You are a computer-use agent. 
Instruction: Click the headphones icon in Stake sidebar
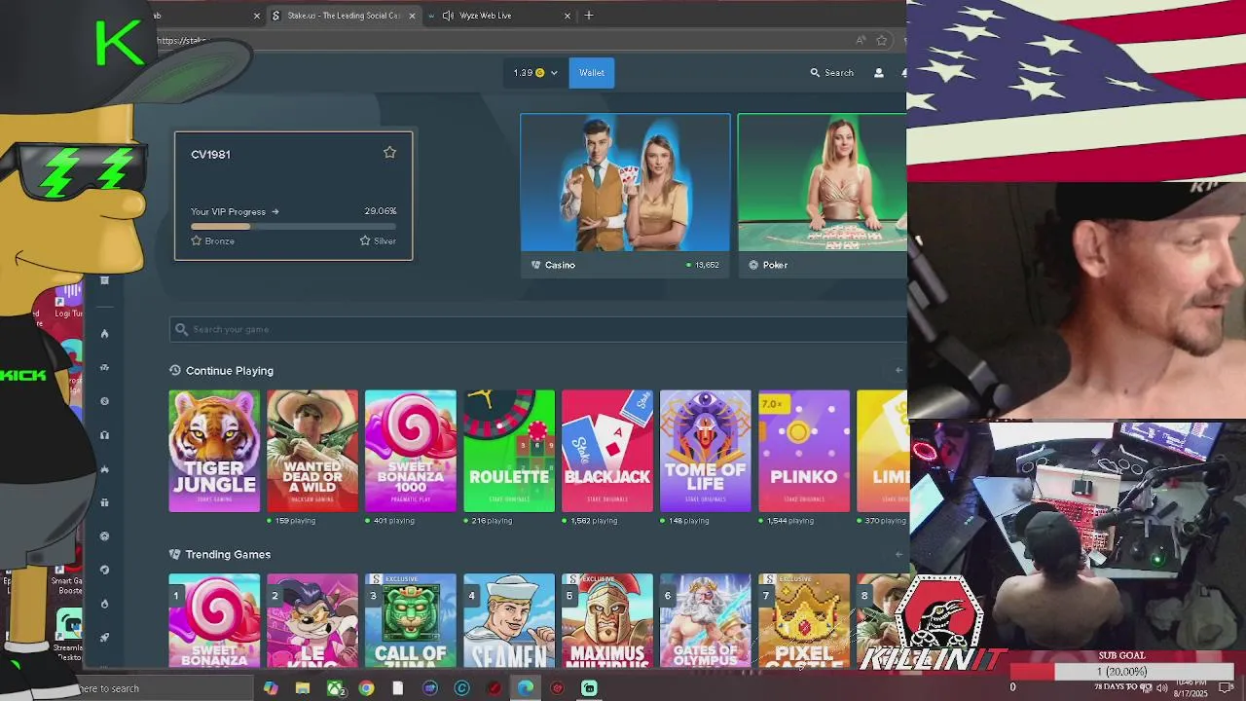coord(104,435)
